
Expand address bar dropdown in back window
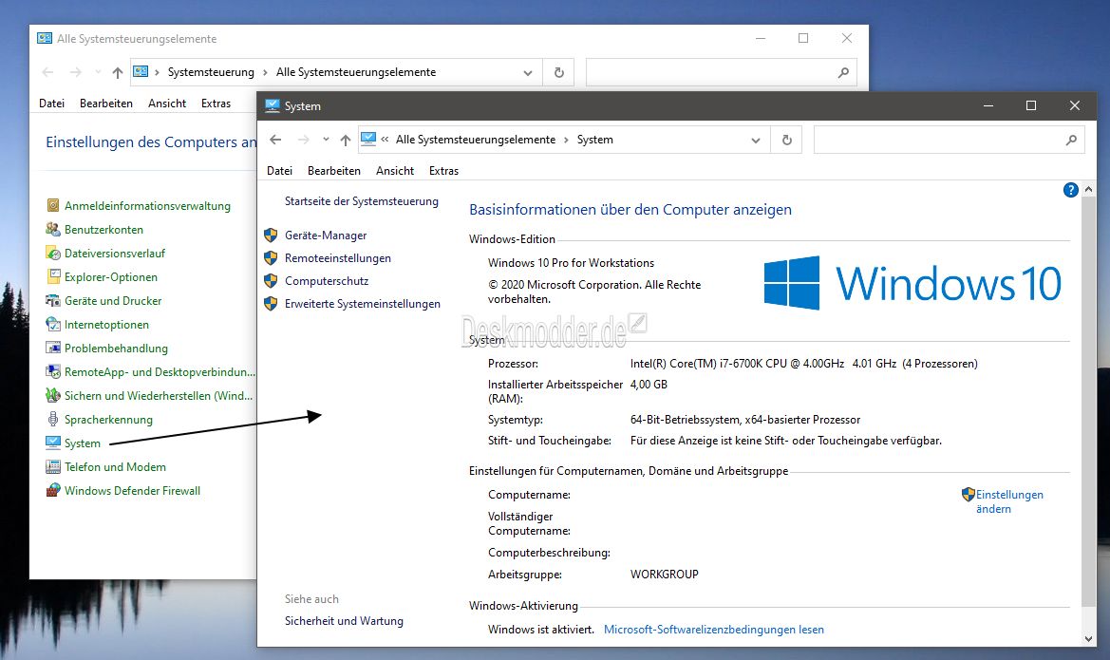(527, 72)
